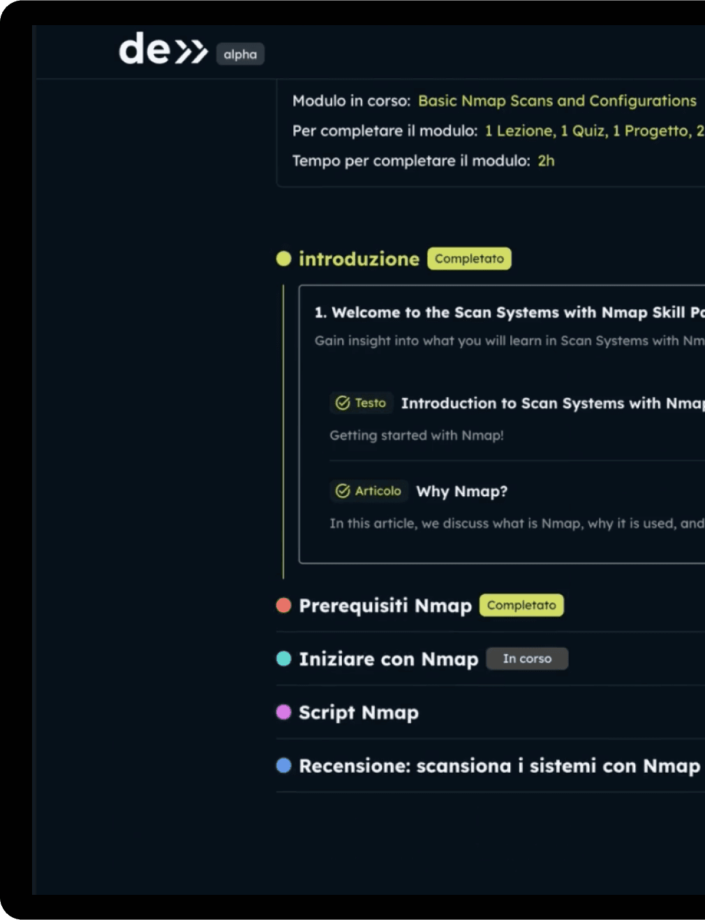Select the yellow dot beside introduzione
This screenshot has width=705, height=920.
pos(283,258)
